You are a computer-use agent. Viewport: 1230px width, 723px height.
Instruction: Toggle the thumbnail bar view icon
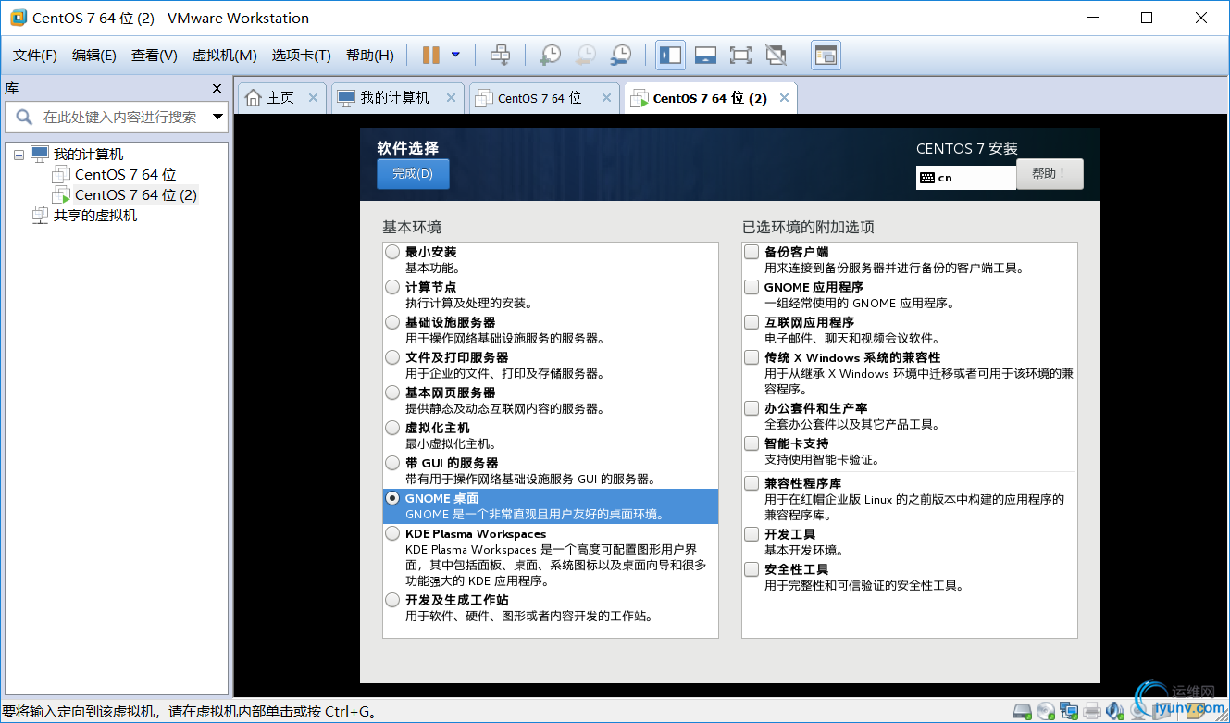pos(705,56)
